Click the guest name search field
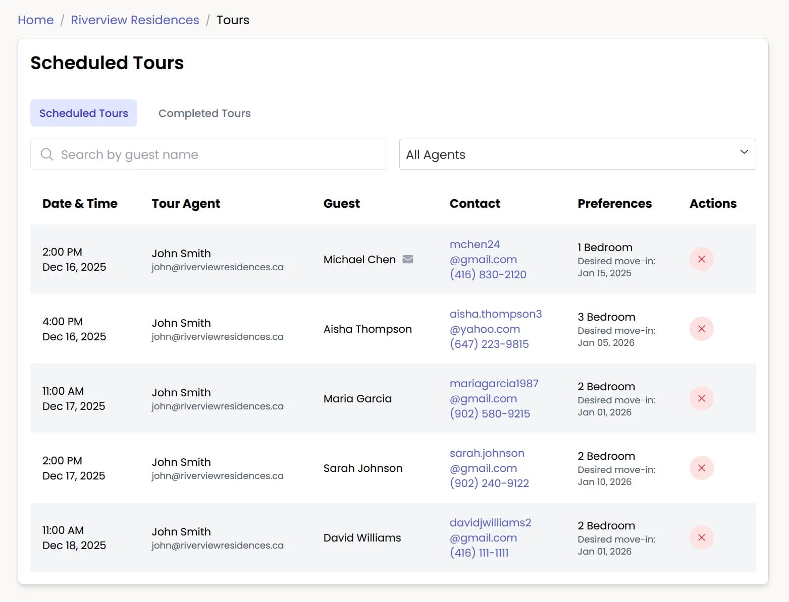The height and width of the screenshot is (602, 789). coord(208,154)
